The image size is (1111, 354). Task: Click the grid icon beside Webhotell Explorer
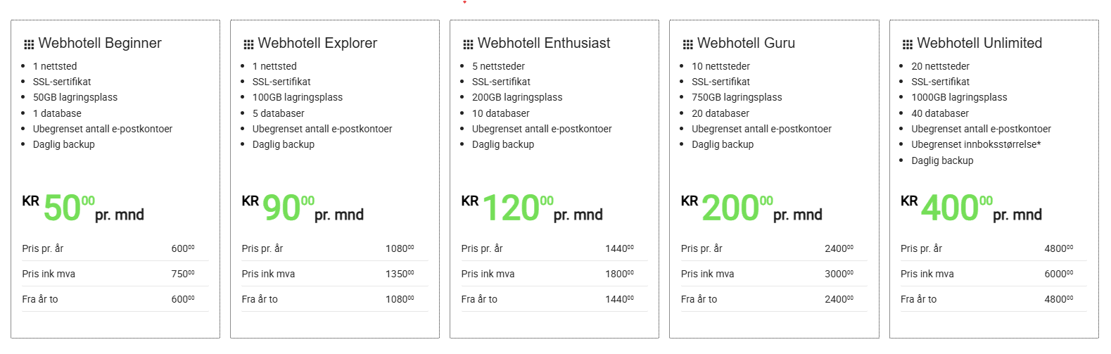point(248,44)
